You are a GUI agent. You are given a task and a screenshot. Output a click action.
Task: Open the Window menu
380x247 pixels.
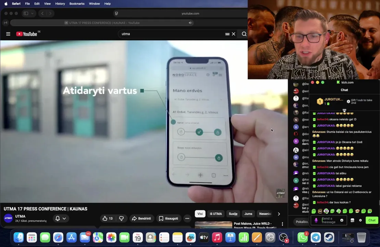[x=94, y=4]
